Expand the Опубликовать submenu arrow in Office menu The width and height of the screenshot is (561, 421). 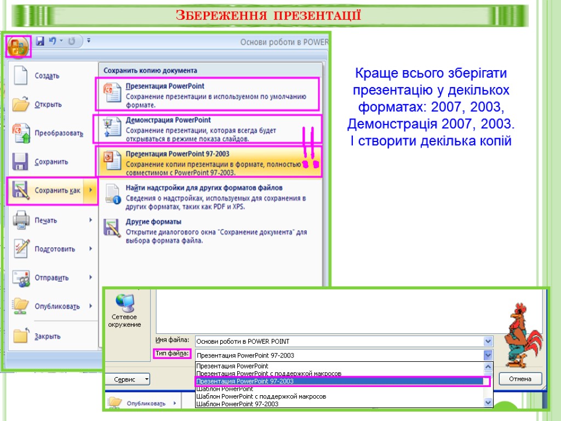click(90, 306)
